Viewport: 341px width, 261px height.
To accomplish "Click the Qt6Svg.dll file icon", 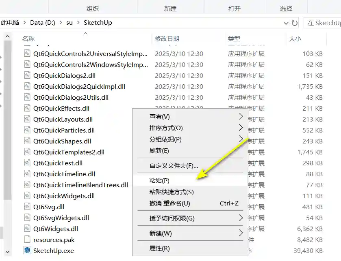I will point(27,207).
